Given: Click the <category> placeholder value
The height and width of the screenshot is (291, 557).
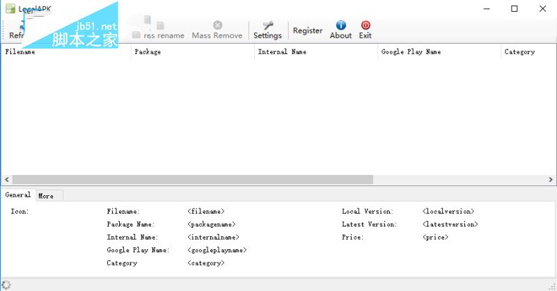Looking at the screenshot, I should tap(206, 263).
